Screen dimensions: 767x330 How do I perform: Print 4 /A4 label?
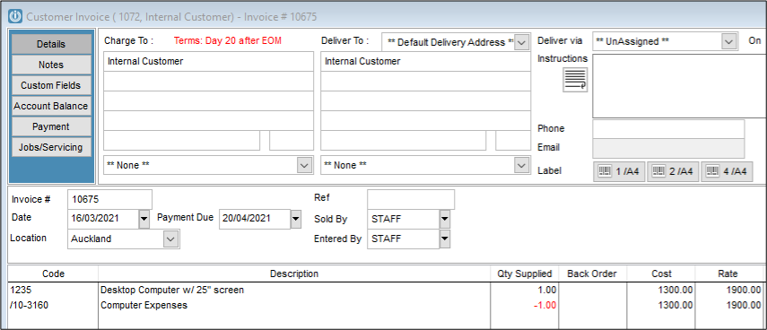(x=727, y=171)
